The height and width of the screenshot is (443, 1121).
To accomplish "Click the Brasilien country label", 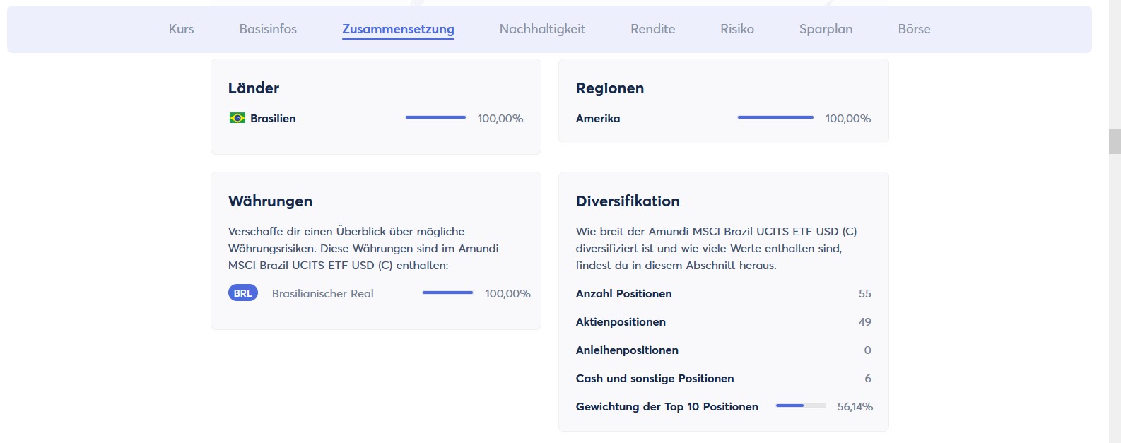I will (273, 119).
